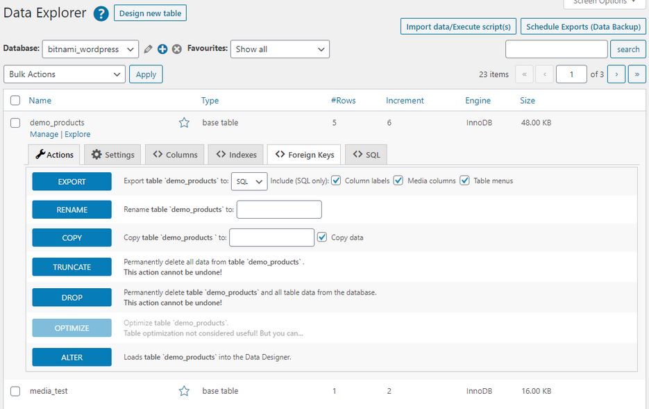Focus the current page number field
Viewport: 649px width, 409px height.
point(571,74)
